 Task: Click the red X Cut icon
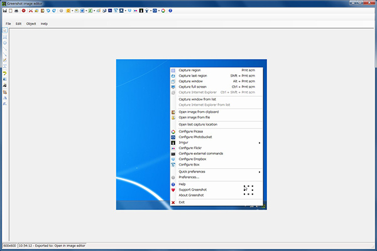(x=31, y=11)
